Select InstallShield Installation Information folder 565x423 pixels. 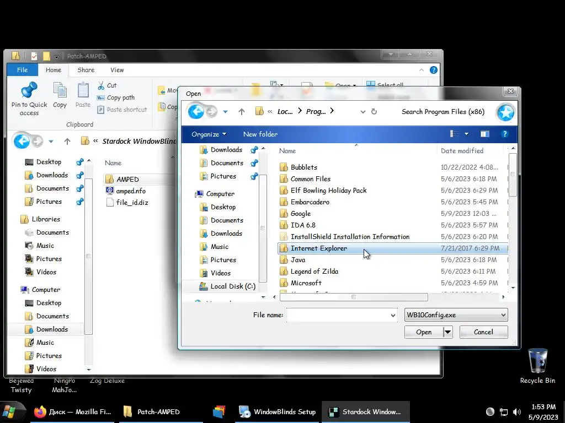pos(393,237)
